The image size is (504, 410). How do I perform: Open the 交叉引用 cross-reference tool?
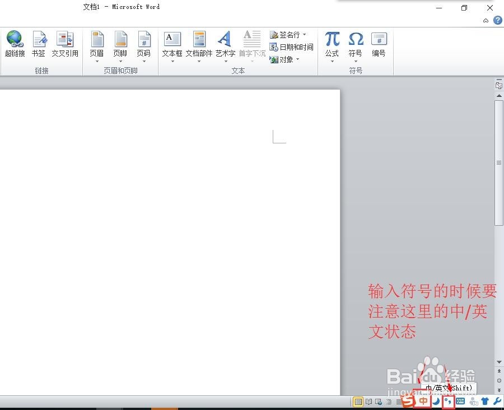(65, 44)
